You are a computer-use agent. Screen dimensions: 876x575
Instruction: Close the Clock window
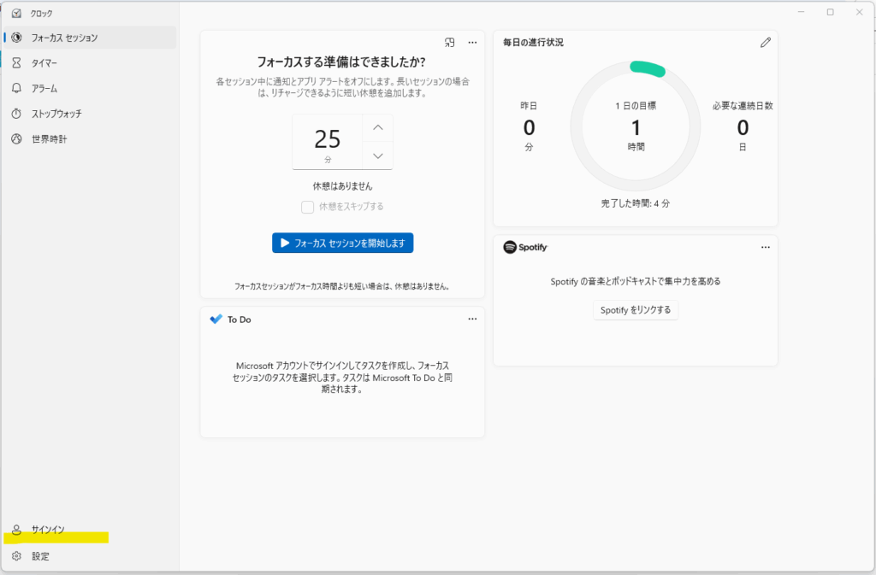pyautogui.click(x=859, y=12)
